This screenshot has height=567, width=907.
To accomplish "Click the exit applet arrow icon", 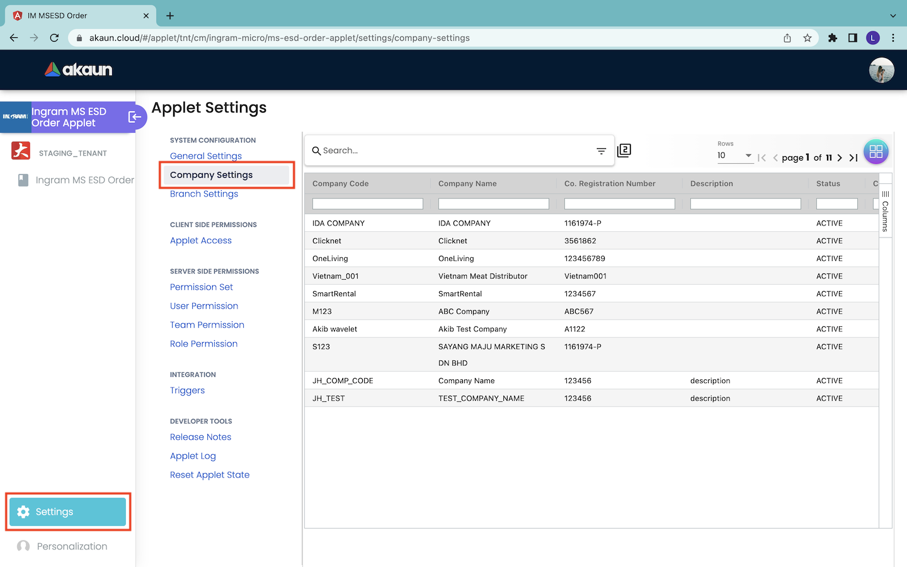I will 134,117.
